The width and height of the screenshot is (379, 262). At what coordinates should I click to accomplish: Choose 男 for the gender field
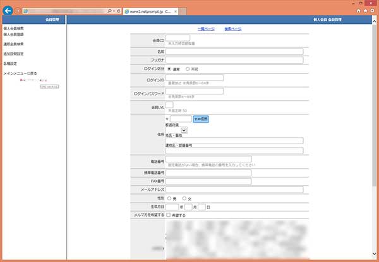pos(169,198)
